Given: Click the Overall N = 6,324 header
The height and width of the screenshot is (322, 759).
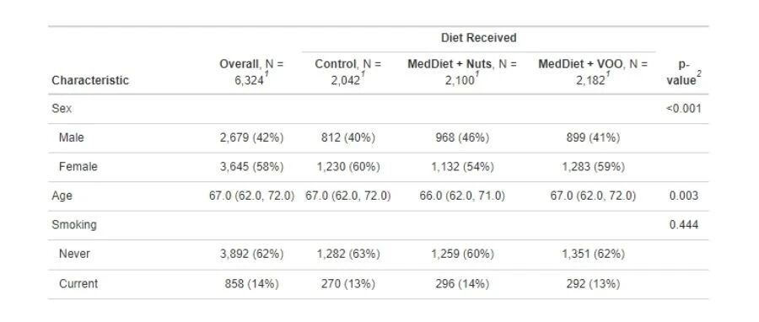Looking at the screenshot, I should coord(251,72).
